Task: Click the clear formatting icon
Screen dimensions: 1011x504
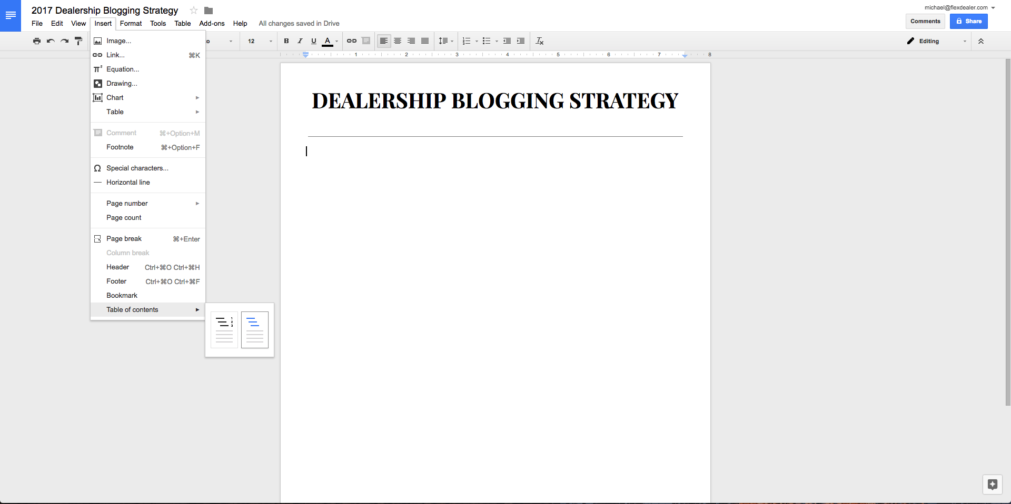Action: coord(539,41)
